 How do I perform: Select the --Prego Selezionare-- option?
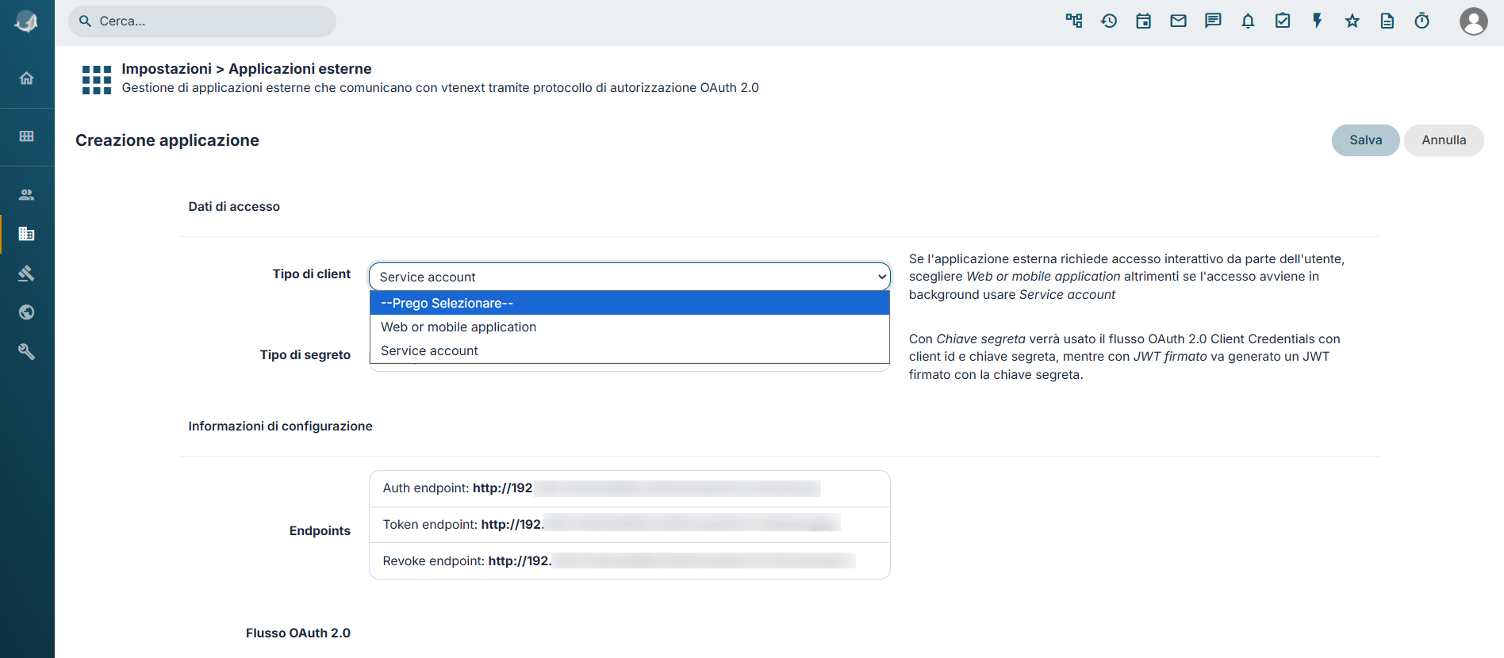click(630, 303)
